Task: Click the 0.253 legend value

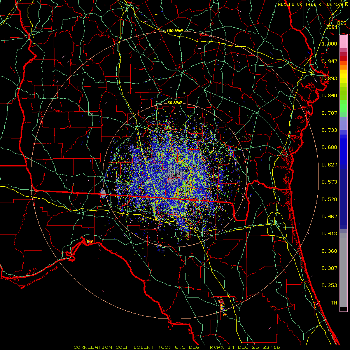Action: coord(329,285)
